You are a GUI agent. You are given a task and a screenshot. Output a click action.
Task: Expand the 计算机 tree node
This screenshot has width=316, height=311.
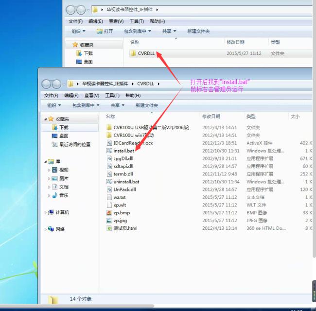click(46, 212)
